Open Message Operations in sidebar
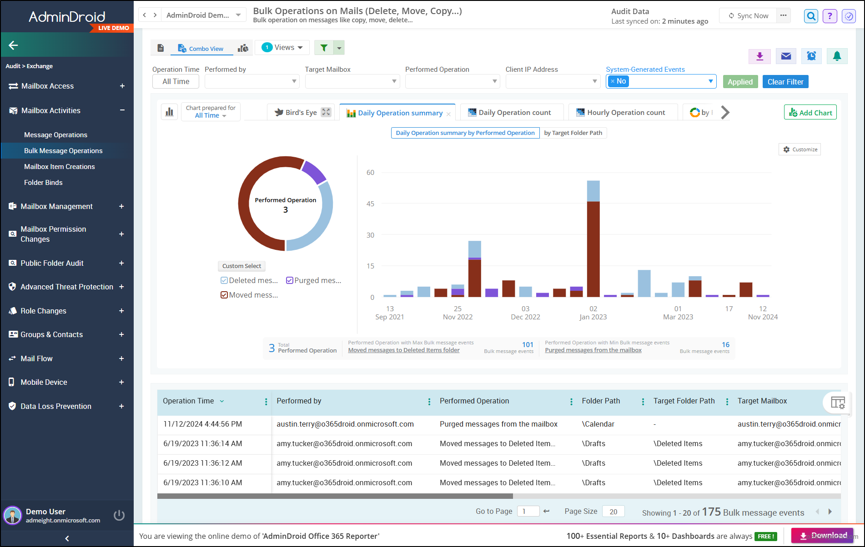The width and height of the screenshot is (865, 547). coord(55,135)
